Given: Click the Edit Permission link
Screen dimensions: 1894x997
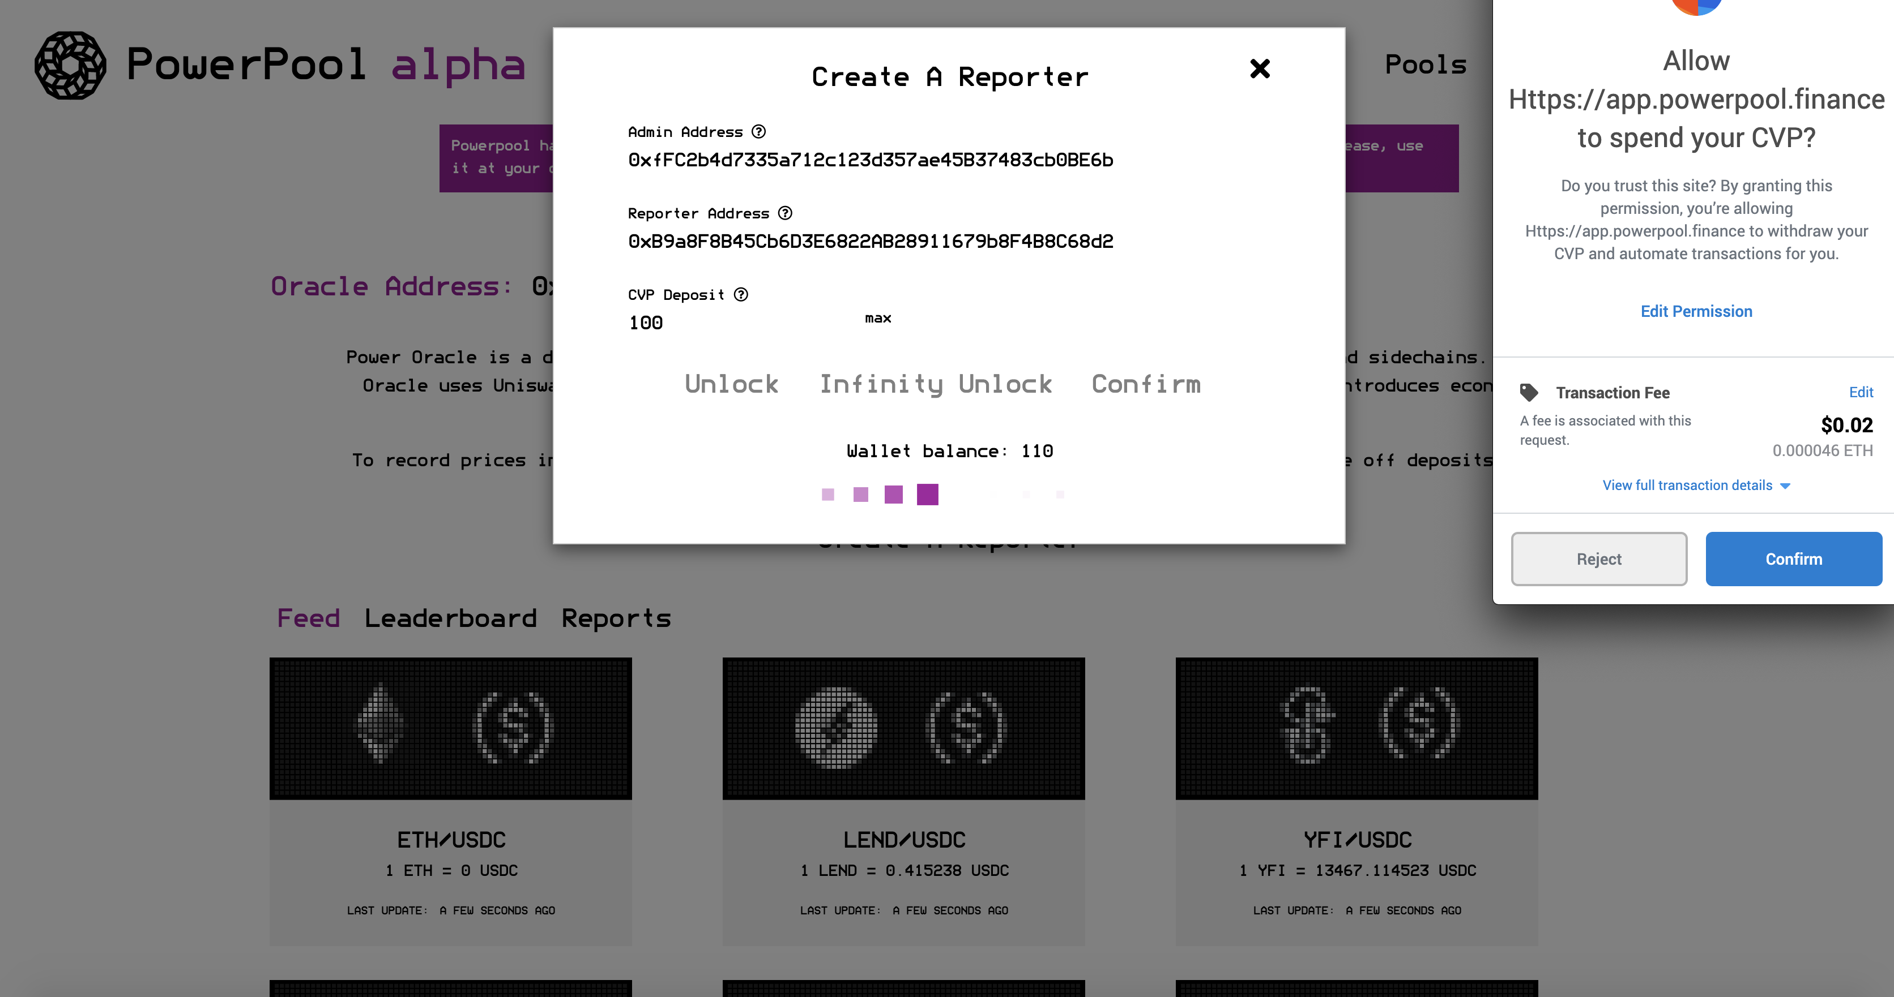Looking at the screenshot, I should click(1696, 311).
